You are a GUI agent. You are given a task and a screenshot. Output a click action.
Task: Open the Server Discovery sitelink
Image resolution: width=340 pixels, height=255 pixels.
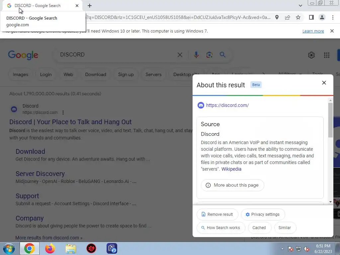[40, 174]
